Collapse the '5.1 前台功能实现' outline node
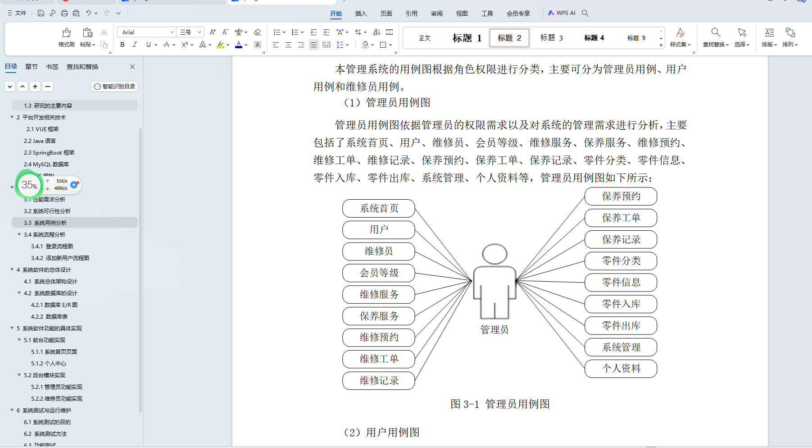The height and width of the screenshot is (448, 812). click(x=19, y=340)
